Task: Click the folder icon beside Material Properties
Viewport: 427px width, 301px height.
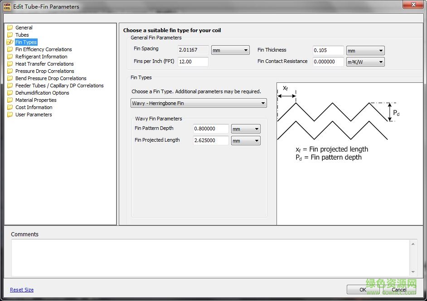Action: pyautogui.click(x=10, y=100)
